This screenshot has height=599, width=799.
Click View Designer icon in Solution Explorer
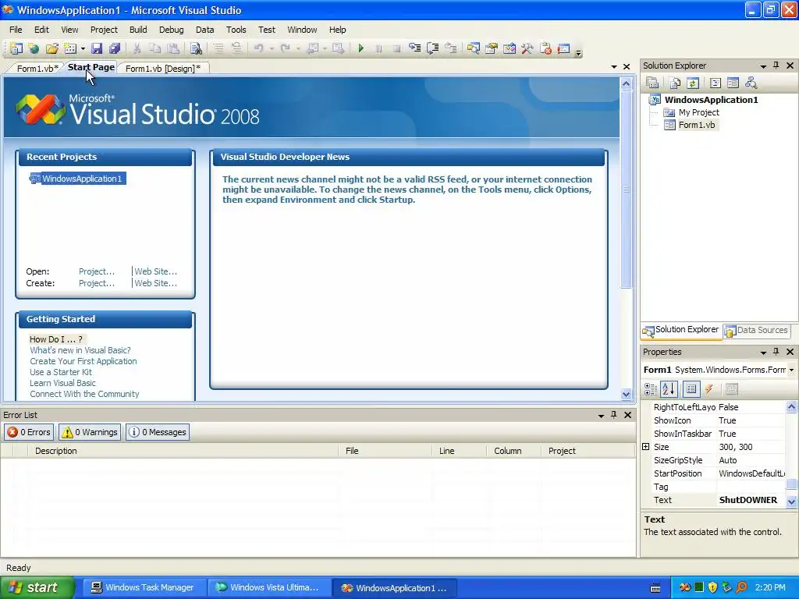point(733,83)
